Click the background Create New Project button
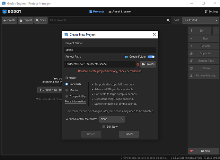The width and height of the screenshot is (220, 160). coord(50,90)
